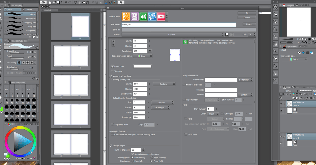Switch to the Marker tab
Screen dimensions: 316x165
tap(27, 10)
